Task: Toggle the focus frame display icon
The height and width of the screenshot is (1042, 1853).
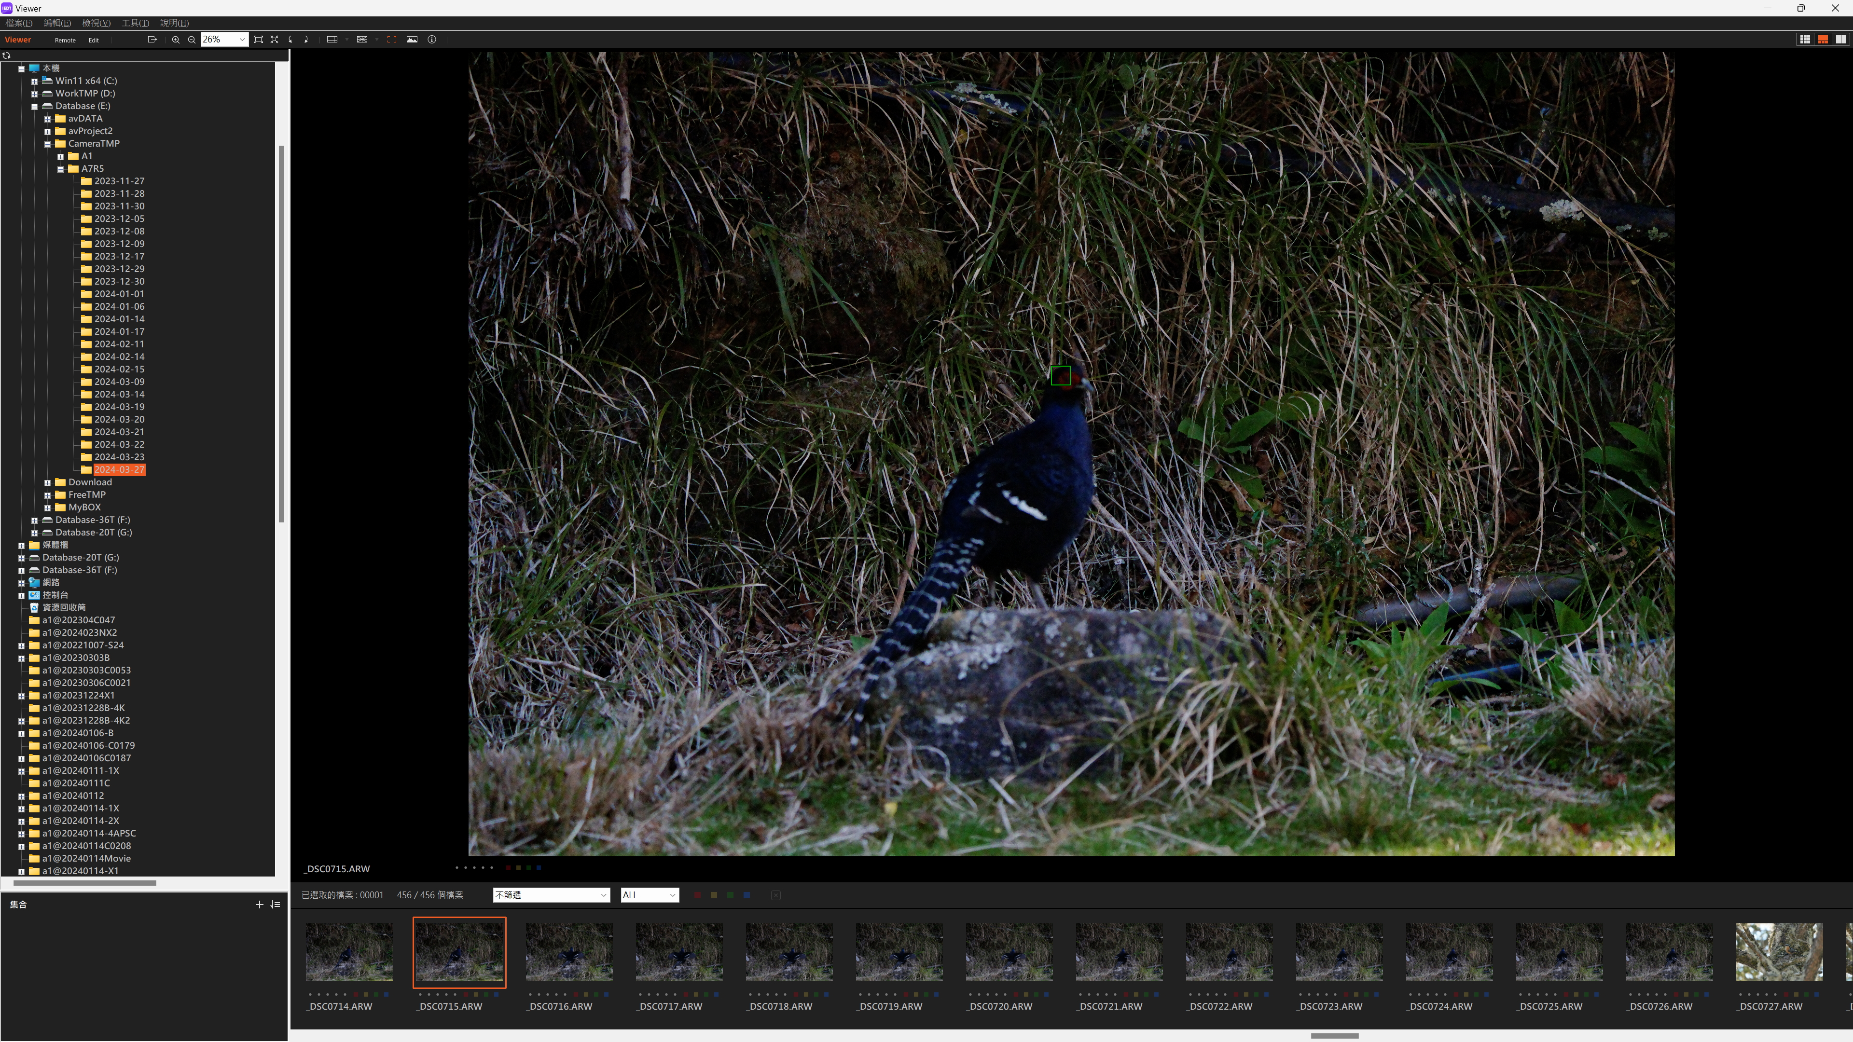Action: pyautogui.click(x=392, y=40)
